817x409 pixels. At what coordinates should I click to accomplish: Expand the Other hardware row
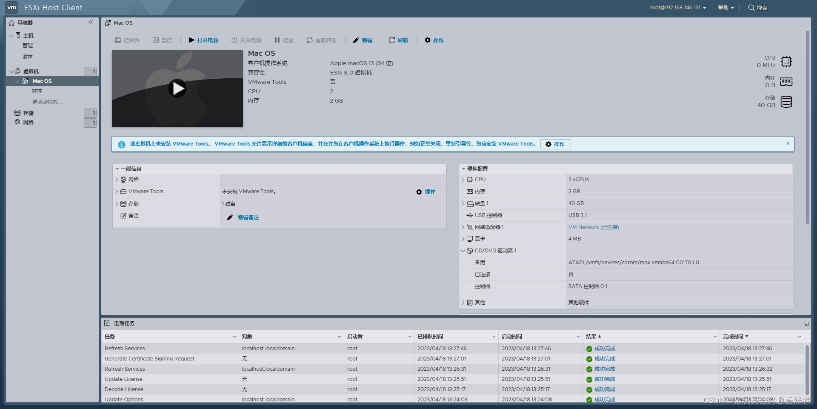click(463, 303)
